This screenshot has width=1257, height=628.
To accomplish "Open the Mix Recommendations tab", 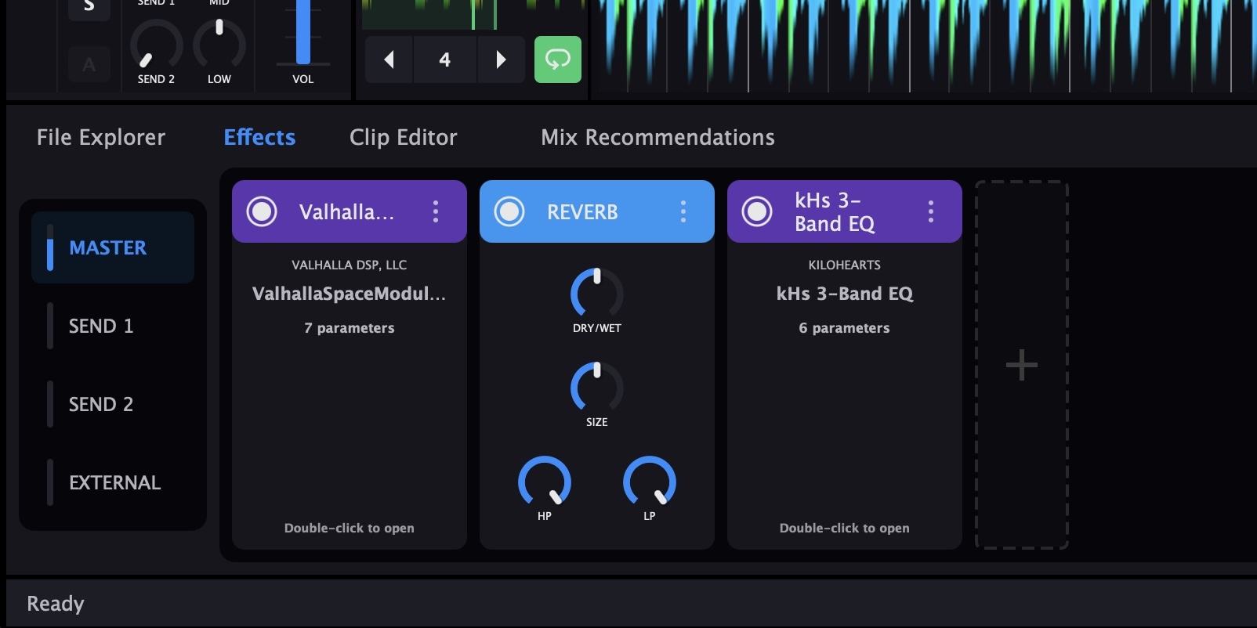I will point(657,137).
